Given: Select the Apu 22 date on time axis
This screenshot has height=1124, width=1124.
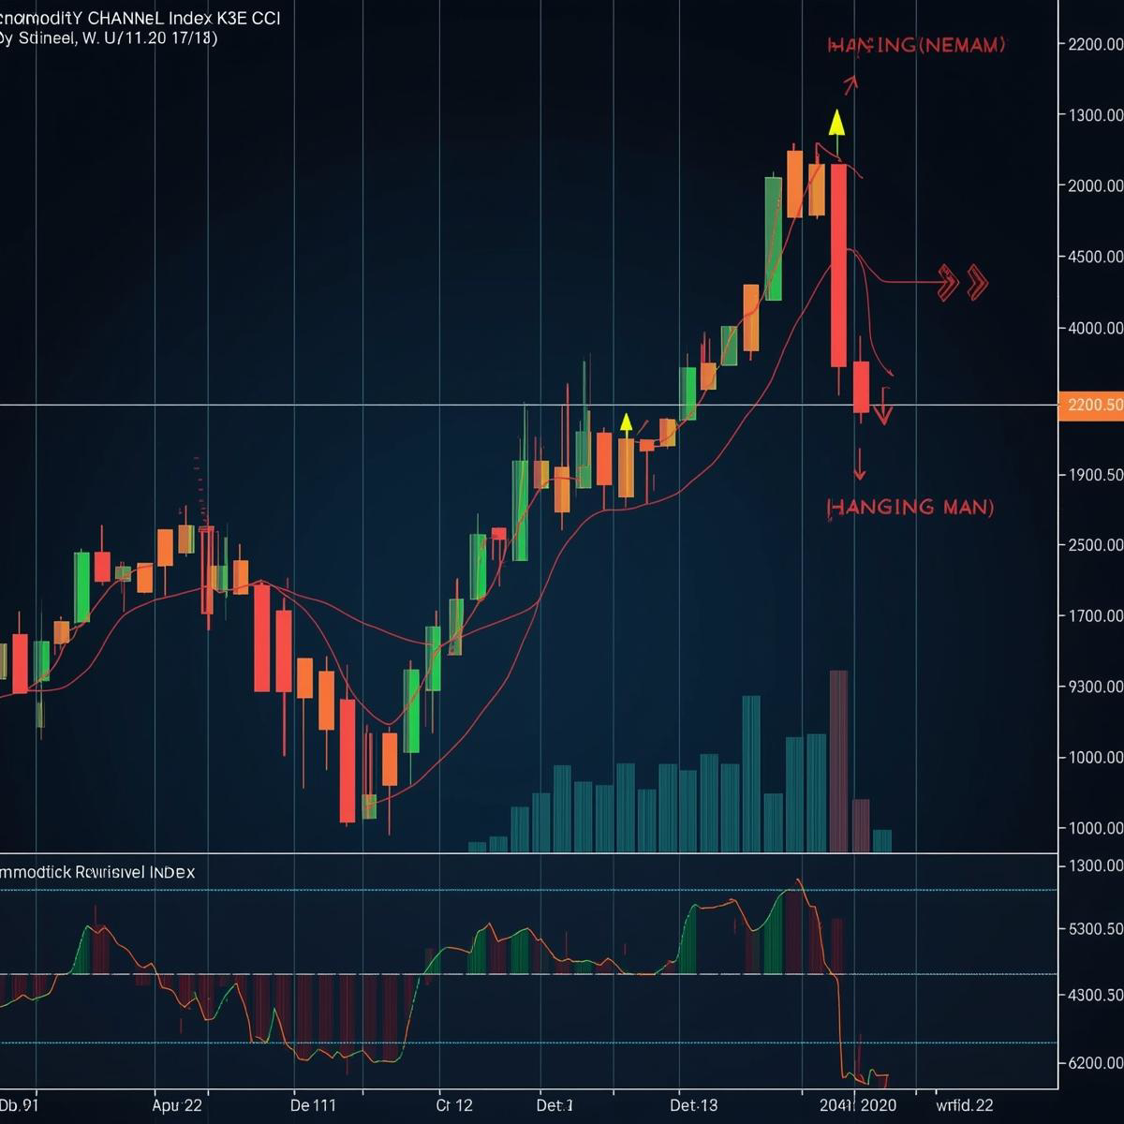Looking at the screenshot, I should [177, 1105].
